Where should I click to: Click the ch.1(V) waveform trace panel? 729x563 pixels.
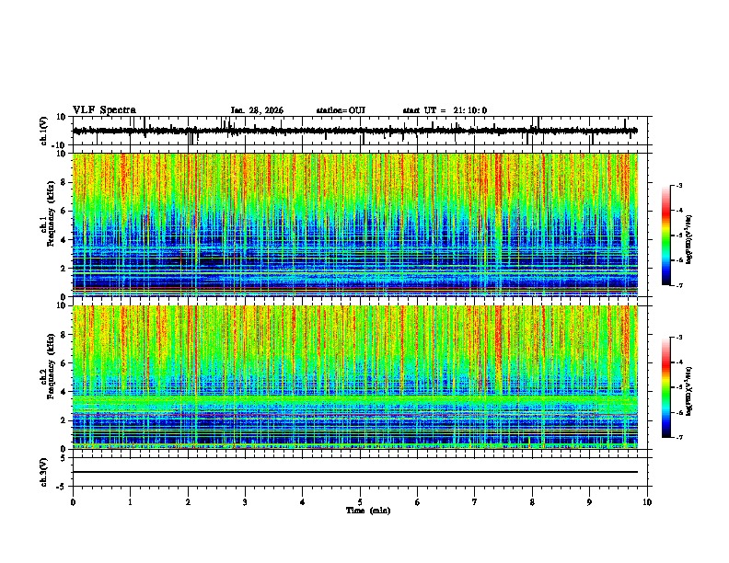click(362, 131)
